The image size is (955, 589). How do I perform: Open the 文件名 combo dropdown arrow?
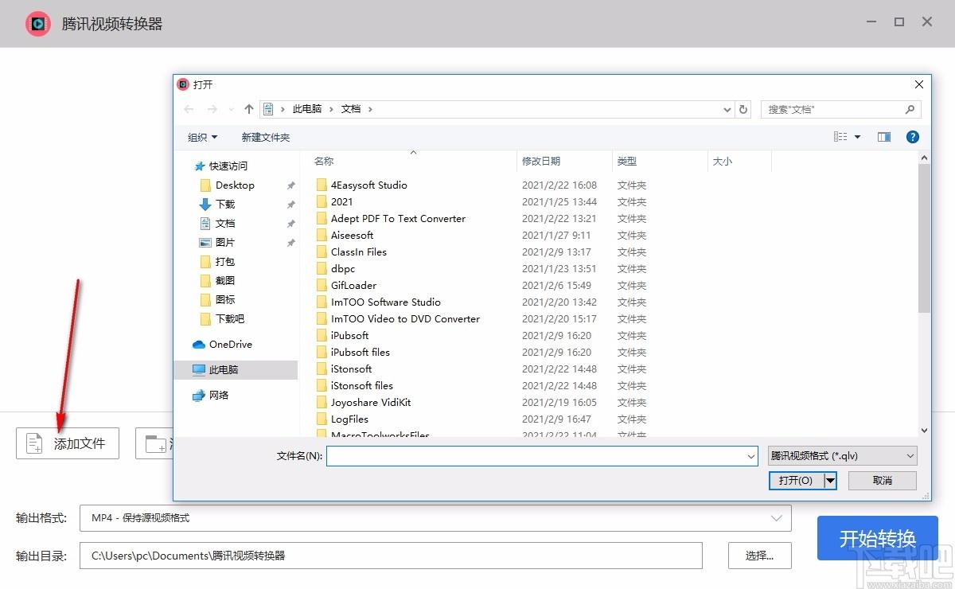[751, 456]
